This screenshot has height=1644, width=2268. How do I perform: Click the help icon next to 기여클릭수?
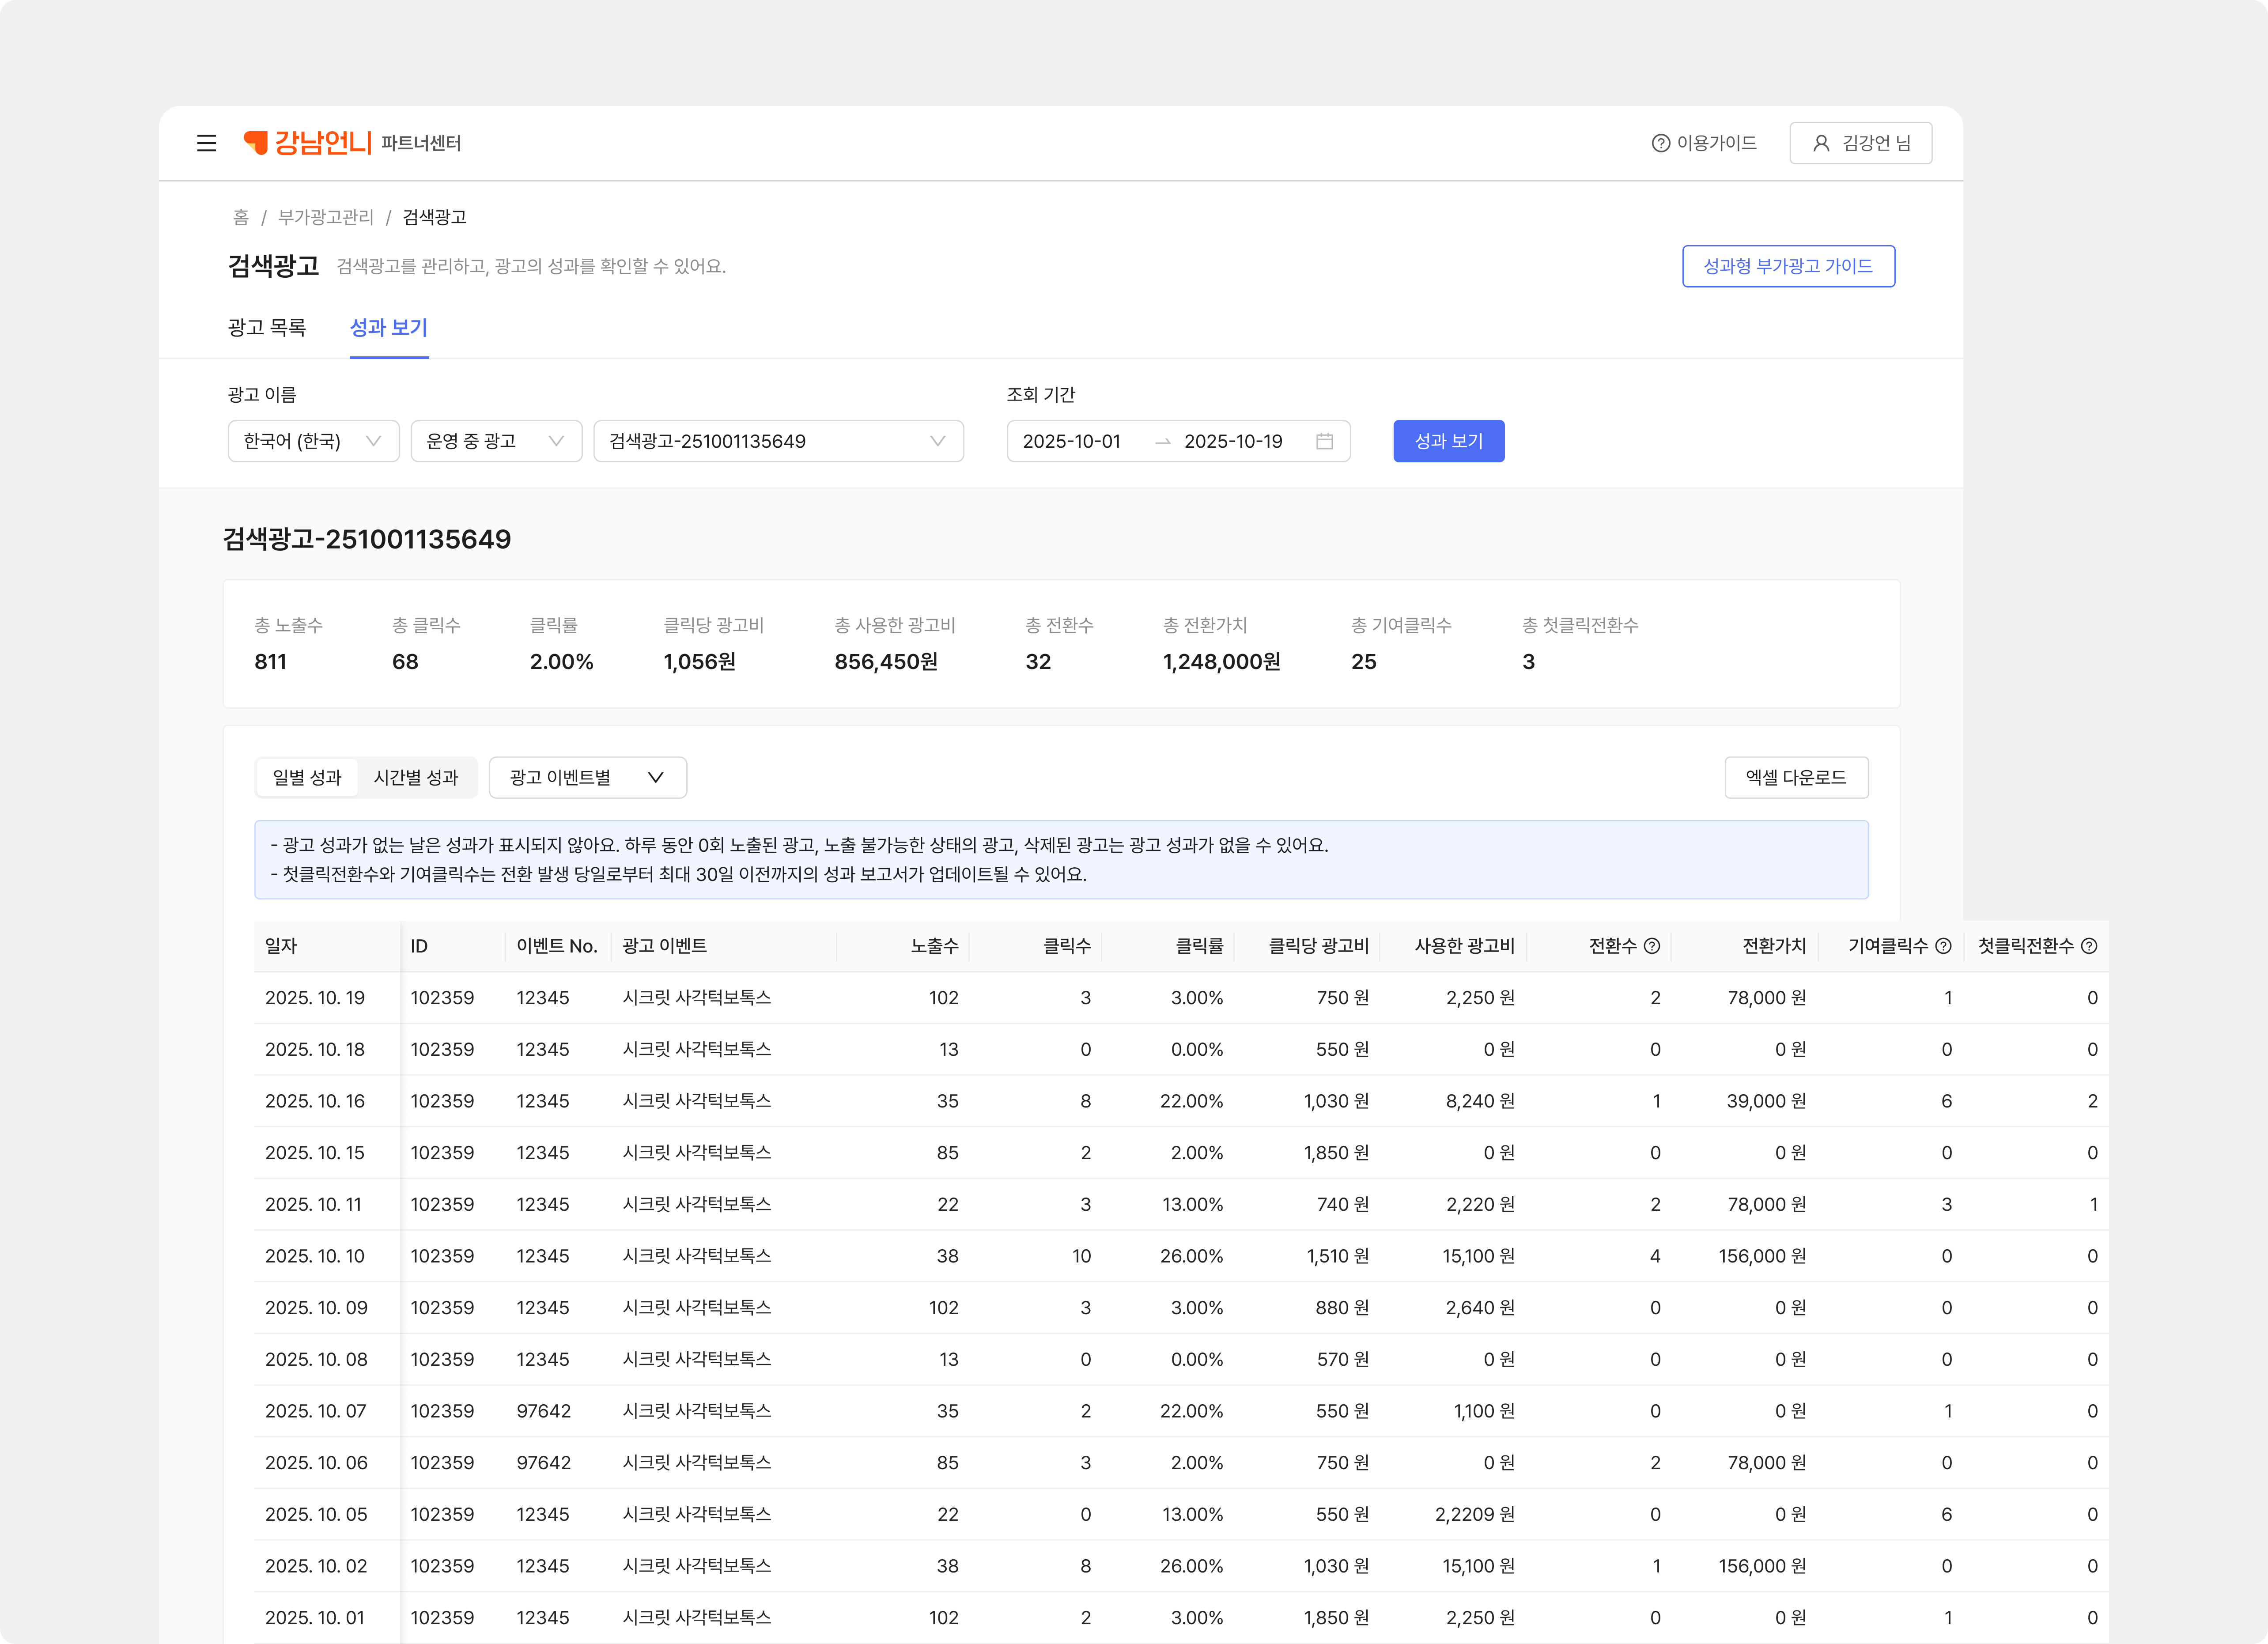(x=1943, y=946)
